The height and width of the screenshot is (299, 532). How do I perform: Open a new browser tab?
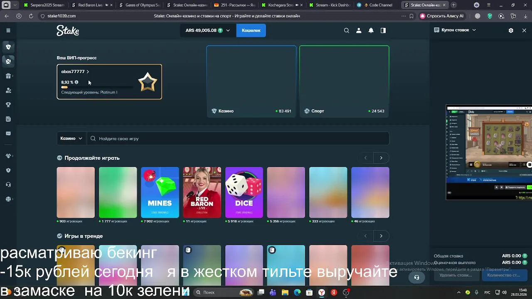[453, 5]
